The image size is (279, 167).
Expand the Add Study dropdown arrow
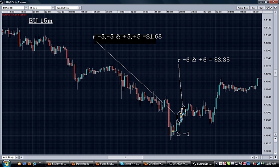click(17, 157)
